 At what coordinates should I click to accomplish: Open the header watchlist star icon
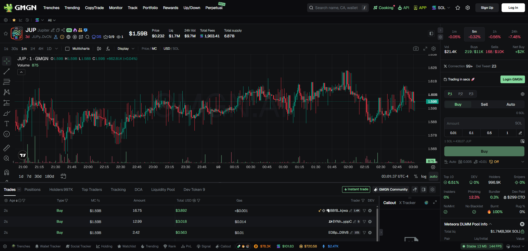(x=458, y=8)
